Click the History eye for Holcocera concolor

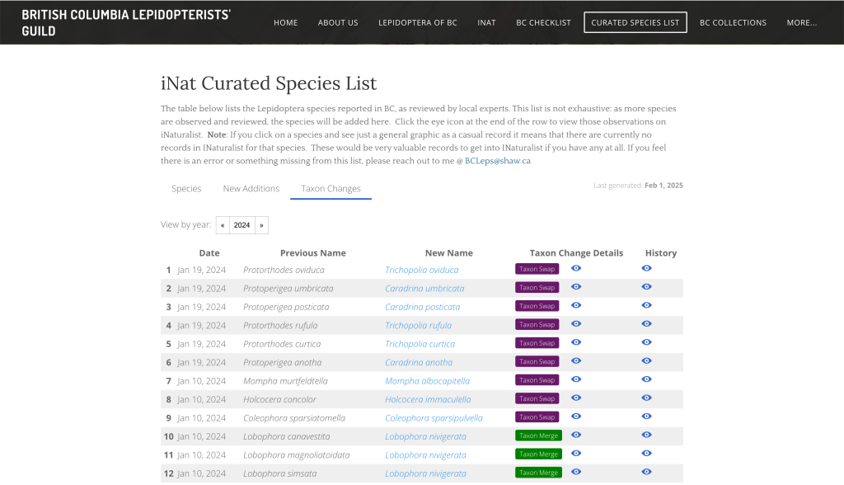(x=646, y=398)
